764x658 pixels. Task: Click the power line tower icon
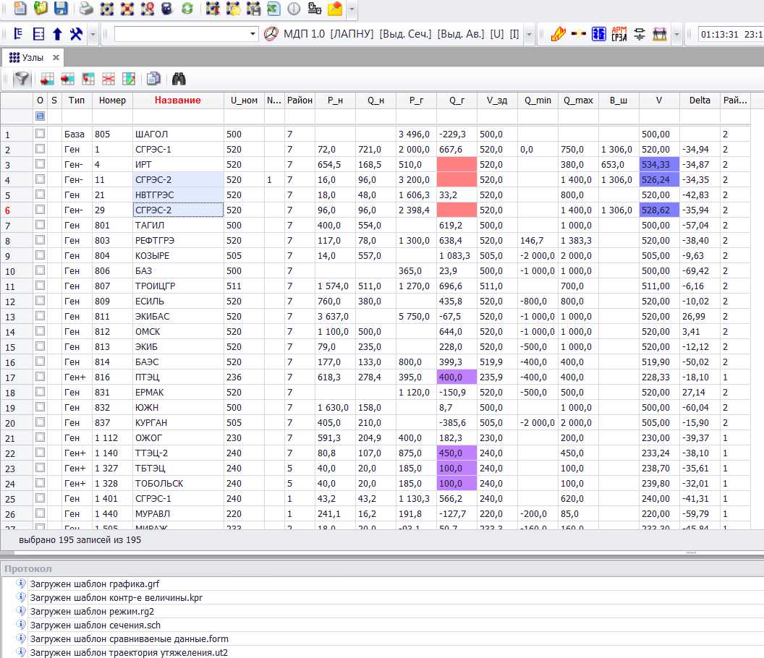coord(659,34)
